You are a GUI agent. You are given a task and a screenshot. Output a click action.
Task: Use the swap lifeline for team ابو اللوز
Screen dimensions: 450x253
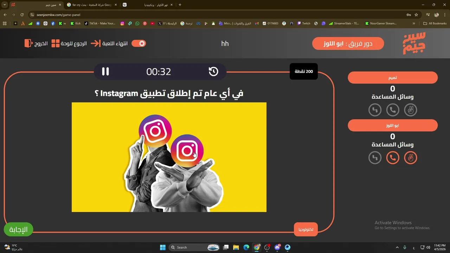[x=375, y=158]
